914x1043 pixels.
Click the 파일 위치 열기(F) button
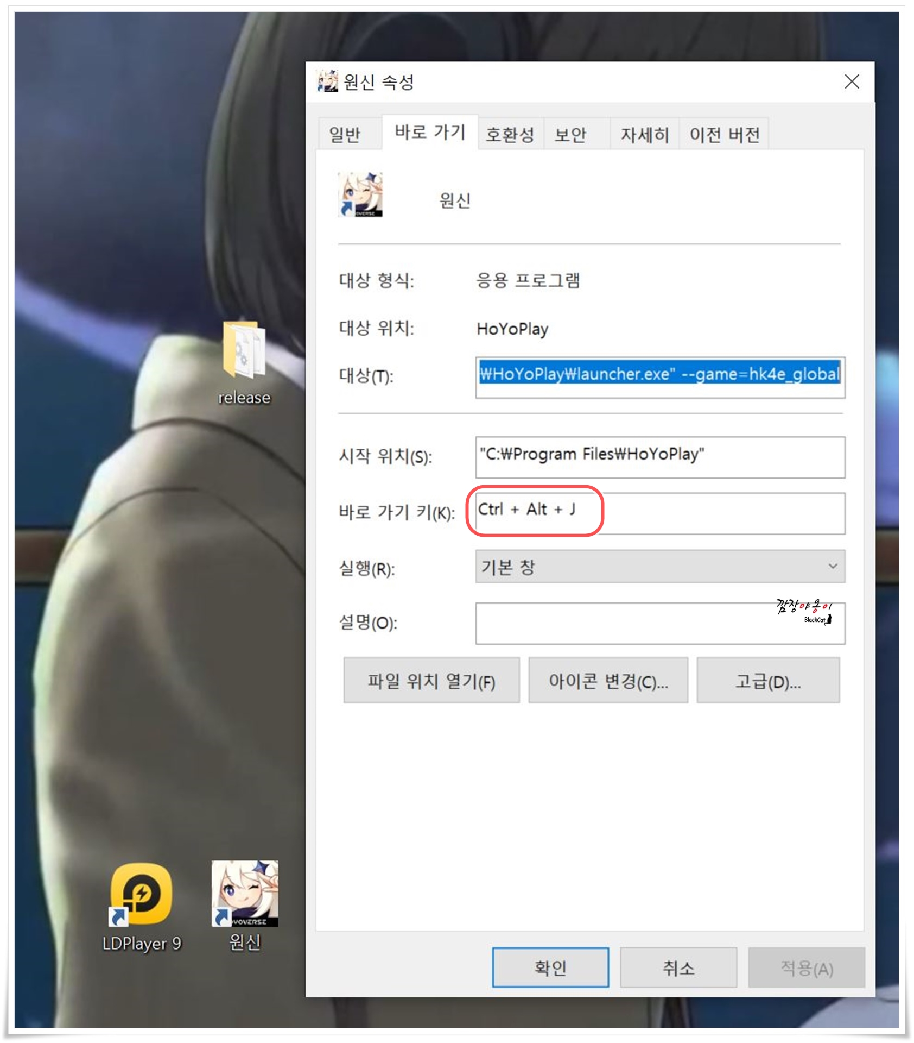point(431,680)
